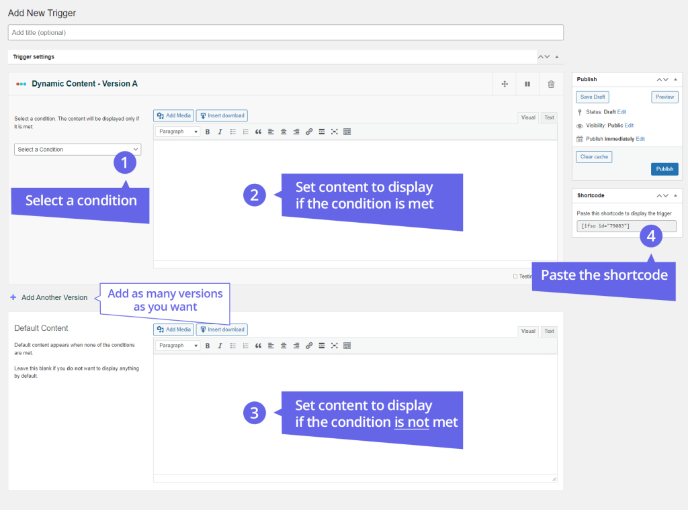Click Add Another Version link
This screenshot has height=510, width=688.
[54, 297]
